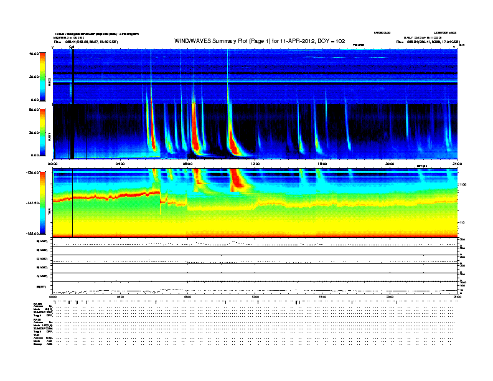Image resolution: width=493 pixels, height=381 pixels.
Task: Click the RAD2 vertical axis label
Action: click(x=49, y=82)
